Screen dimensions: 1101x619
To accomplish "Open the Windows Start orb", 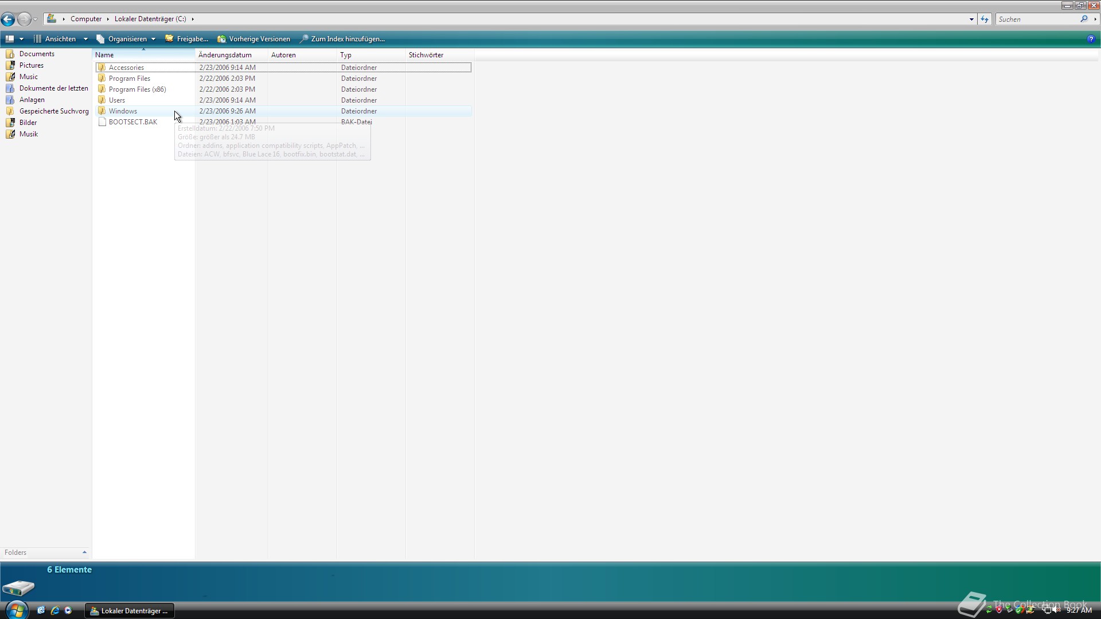I will pos(16,610).
